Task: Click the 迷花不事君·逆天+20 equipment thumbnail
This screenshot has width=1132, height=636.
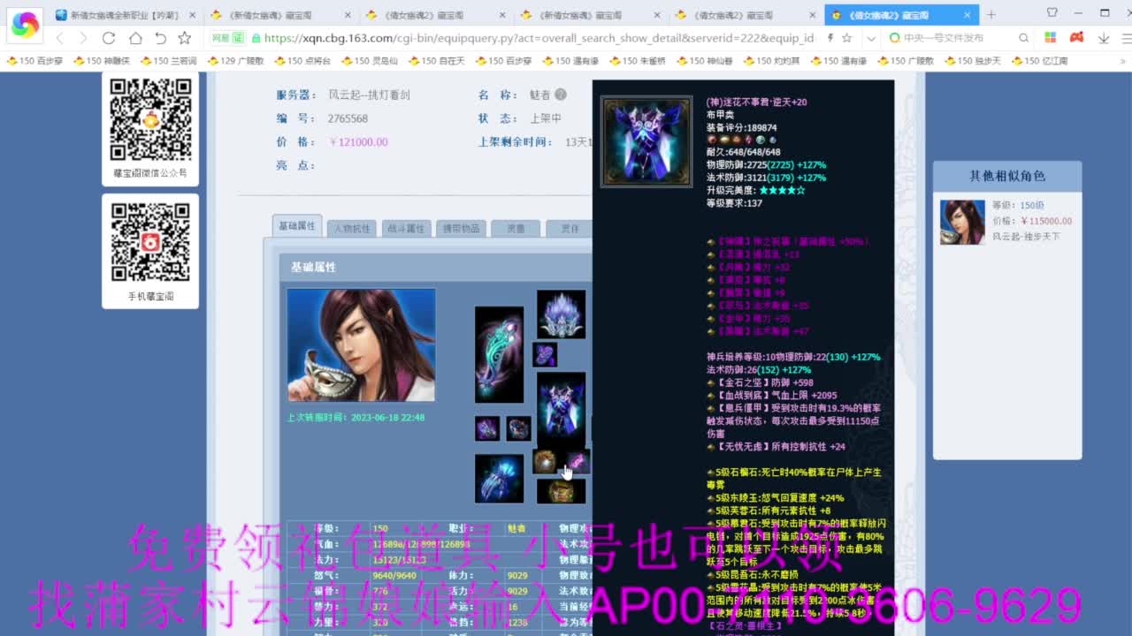Action: (x=646, y=140)
